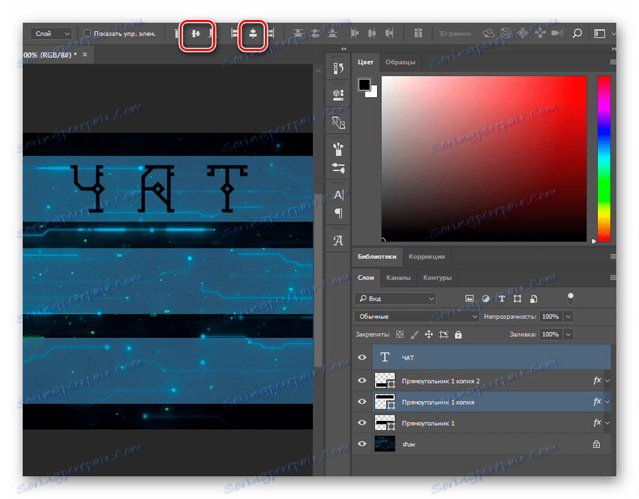Open the Brushes panel icon
This screenshot has width=639, height=499.
point(338,150)
